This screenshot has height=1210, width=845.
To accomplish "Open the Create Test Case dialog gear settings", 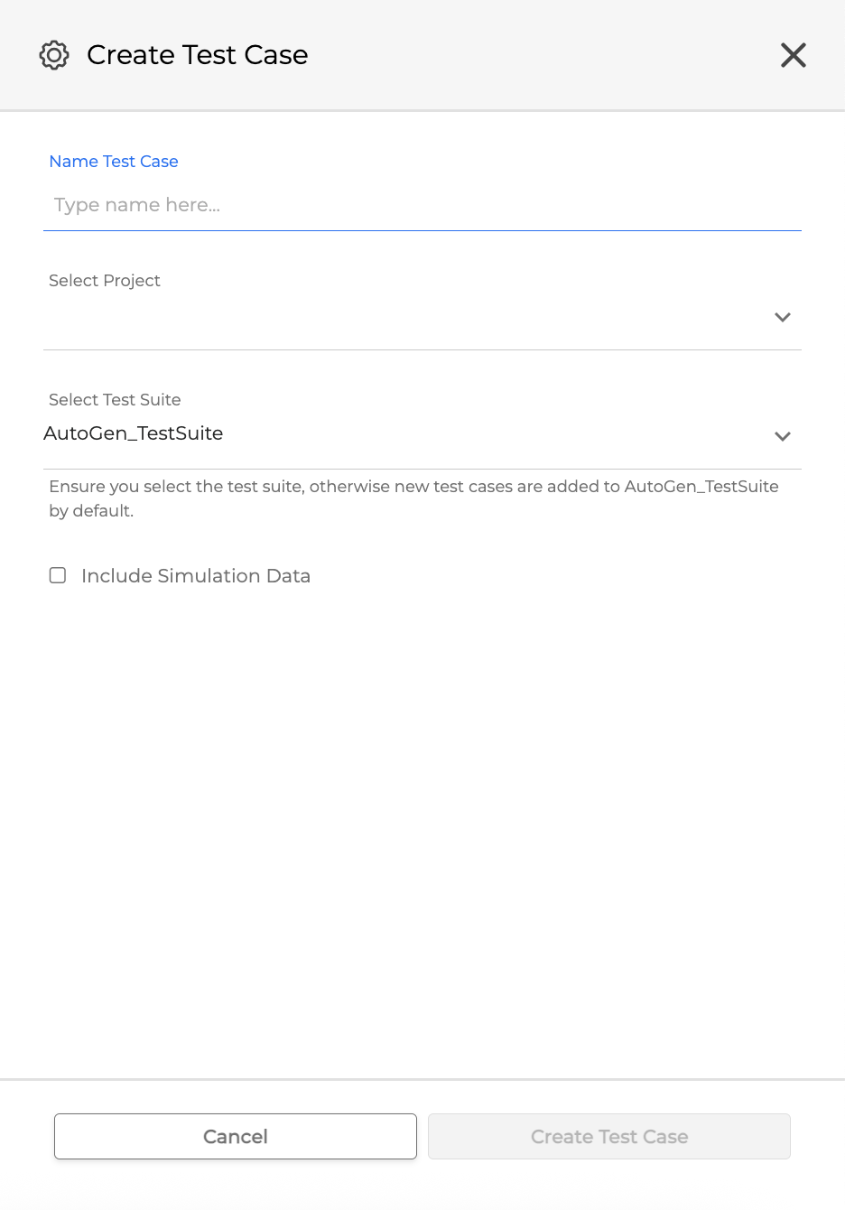I will pos(54,55).
